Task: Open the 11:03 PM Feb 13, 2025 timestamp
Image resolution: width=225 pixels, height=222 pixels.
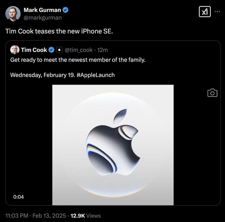Action: (35, 216)
